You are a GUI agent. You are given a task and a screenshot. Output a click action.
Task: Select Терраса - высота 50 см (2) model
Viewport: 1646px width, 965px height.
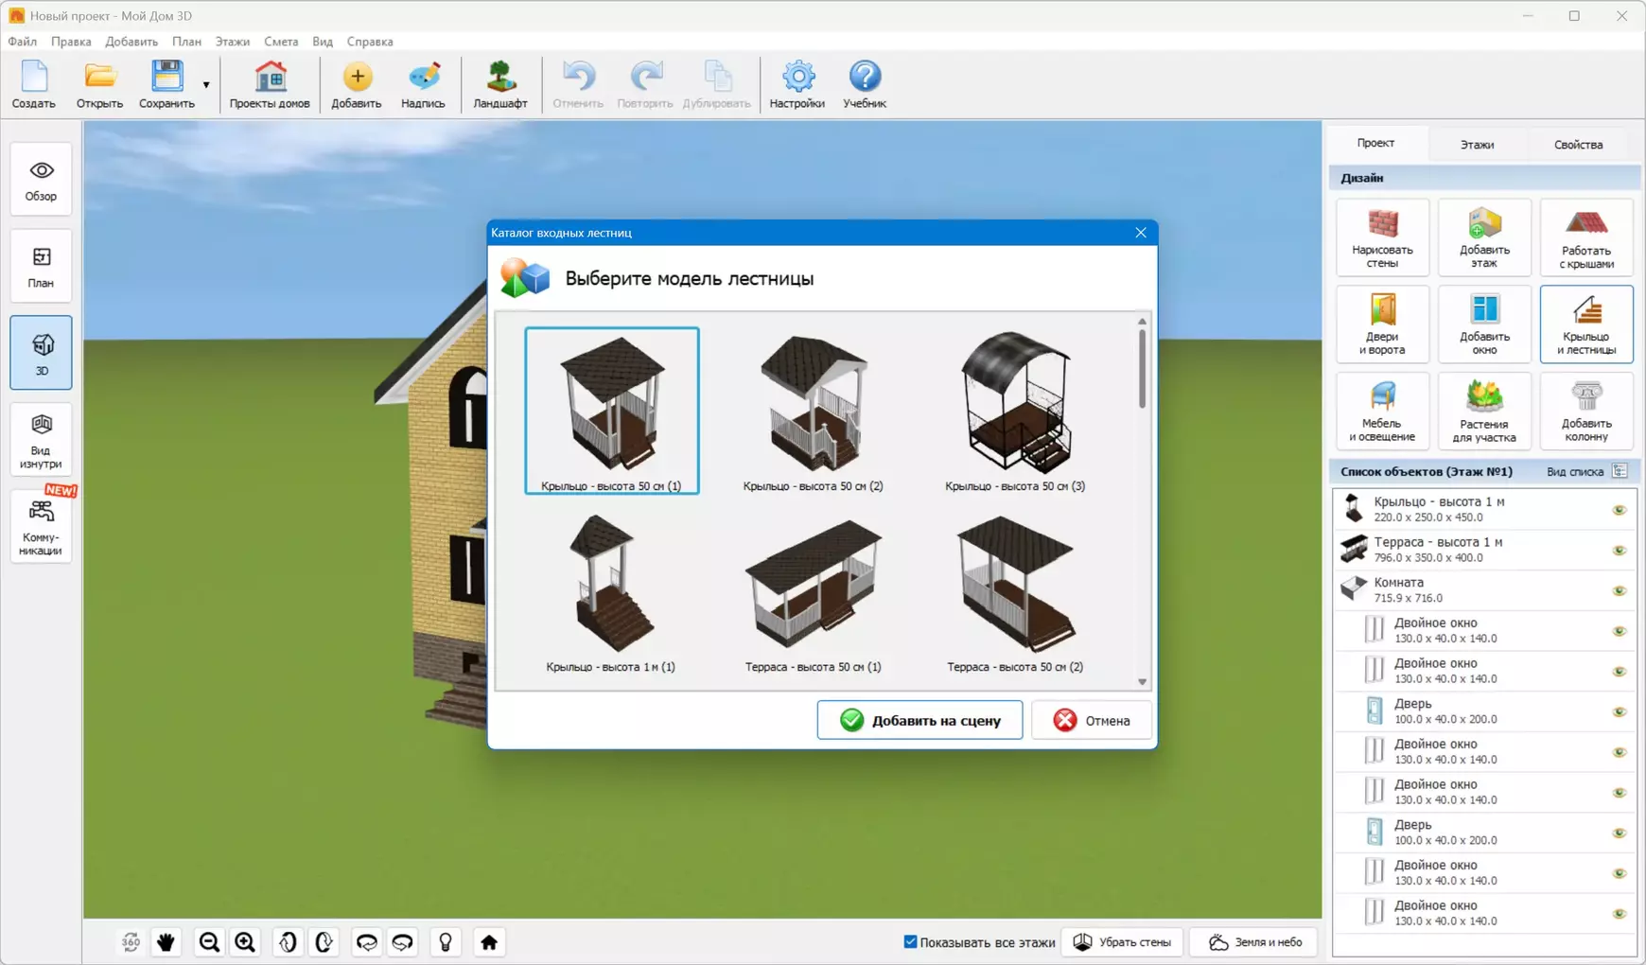[x=1015, y=593]
